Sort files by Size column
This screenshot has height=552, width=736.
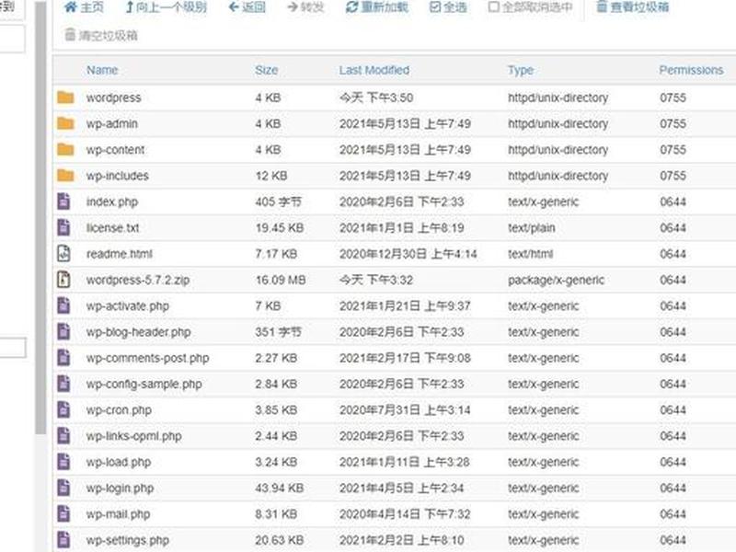click(267, 71)
